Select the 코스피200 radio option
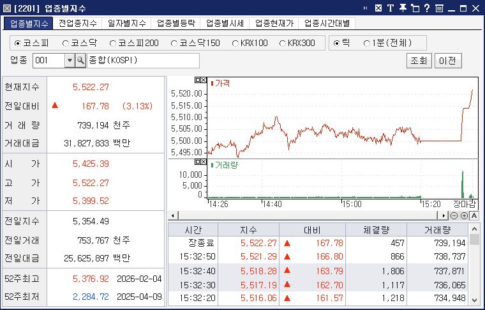 point(113,43)
